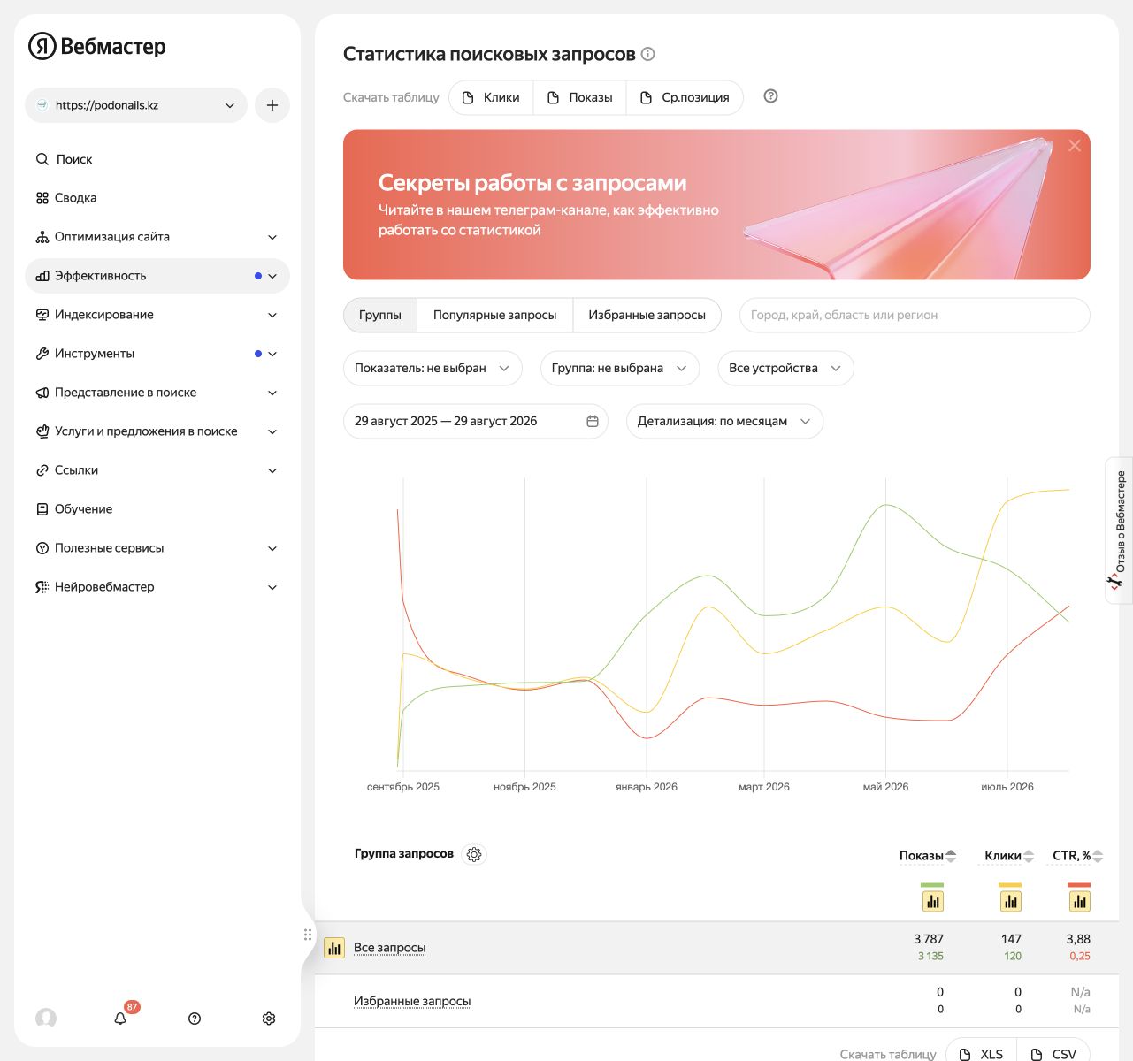Open the query group settings gear
Viewport: 1133px width, 1061px height.
(474, 854)
